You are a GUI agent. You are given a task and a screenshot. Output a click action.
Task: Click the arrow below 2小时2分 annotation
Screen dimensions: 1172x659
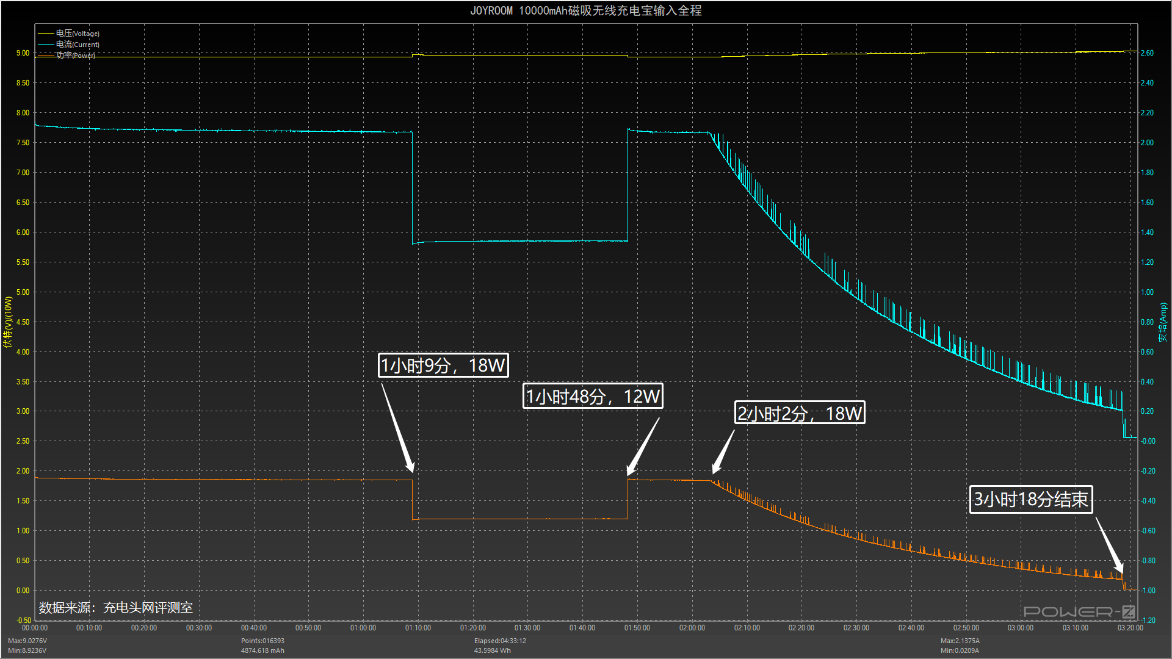(723, 452)
